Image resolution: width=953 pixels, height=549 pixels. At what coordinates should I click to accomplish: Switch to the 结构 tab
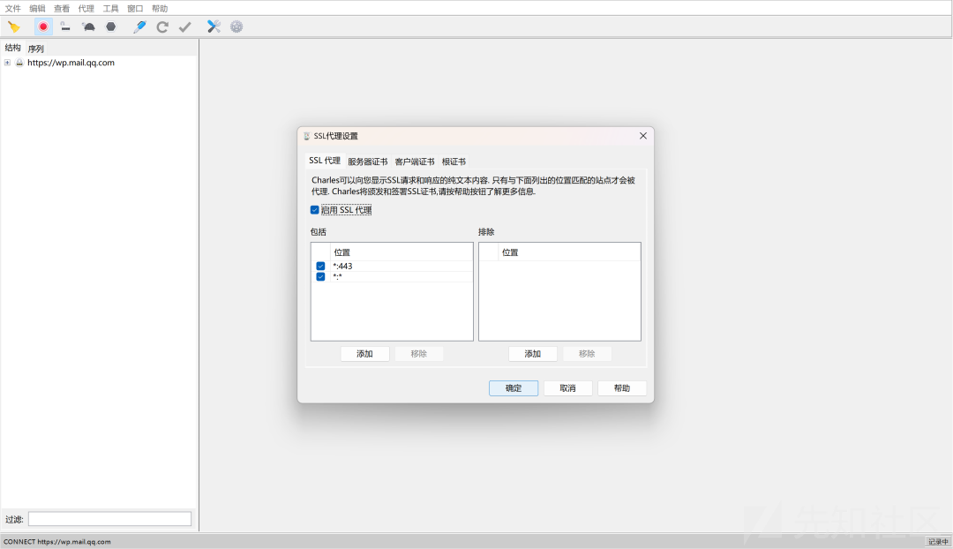point(12,48)
